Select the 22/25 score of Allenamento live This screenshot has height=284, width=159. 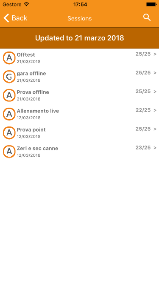tap(143, 110)
